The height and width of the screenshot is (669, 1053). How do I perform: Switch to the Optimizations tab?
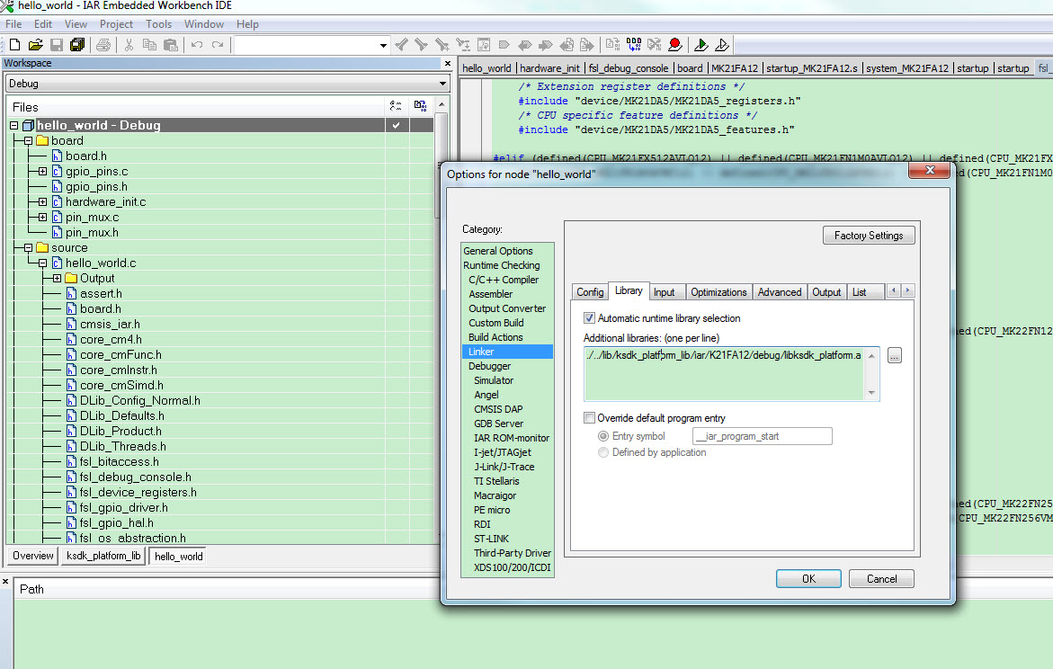coord(718,292)
